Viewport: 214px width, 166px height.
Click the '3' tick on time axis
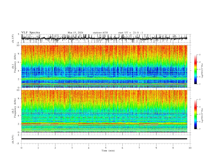72,148
